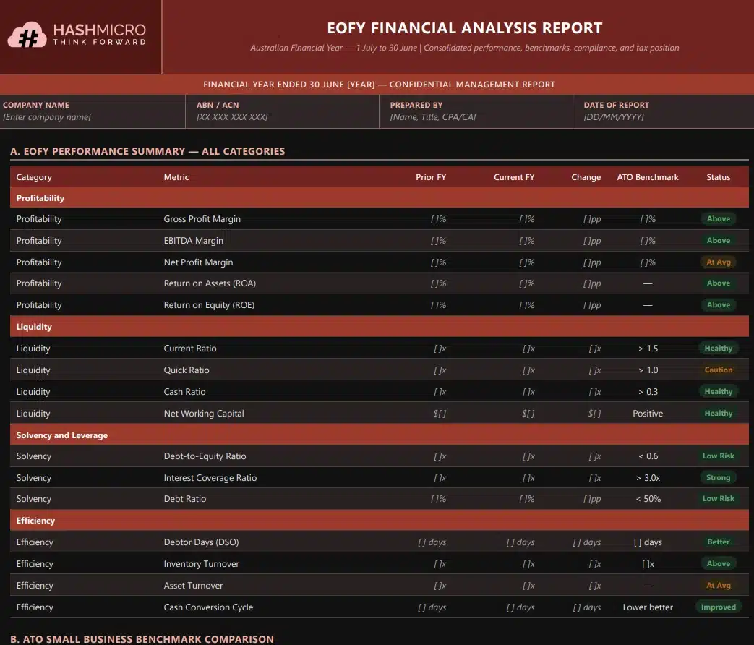Click the Solvency and Leverage section header
Image resolution: width=754 pixels, height=645 pixels.
click(x=61, y=435)
